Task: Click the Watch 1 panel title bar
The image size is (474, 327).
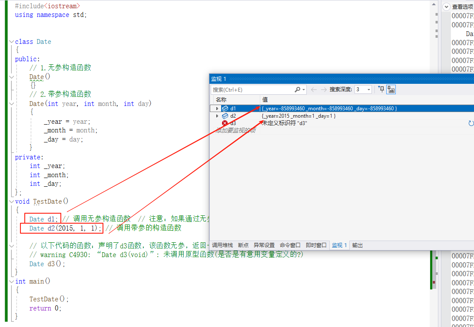Action: pos(342,79)
